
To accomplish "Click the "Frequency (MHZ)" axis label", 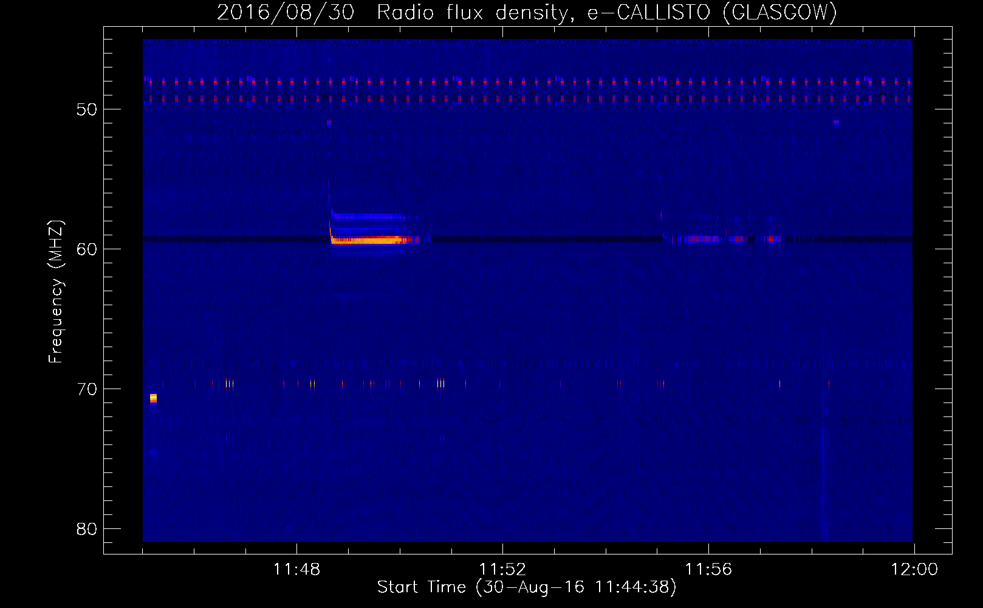I will coord(56,292).
